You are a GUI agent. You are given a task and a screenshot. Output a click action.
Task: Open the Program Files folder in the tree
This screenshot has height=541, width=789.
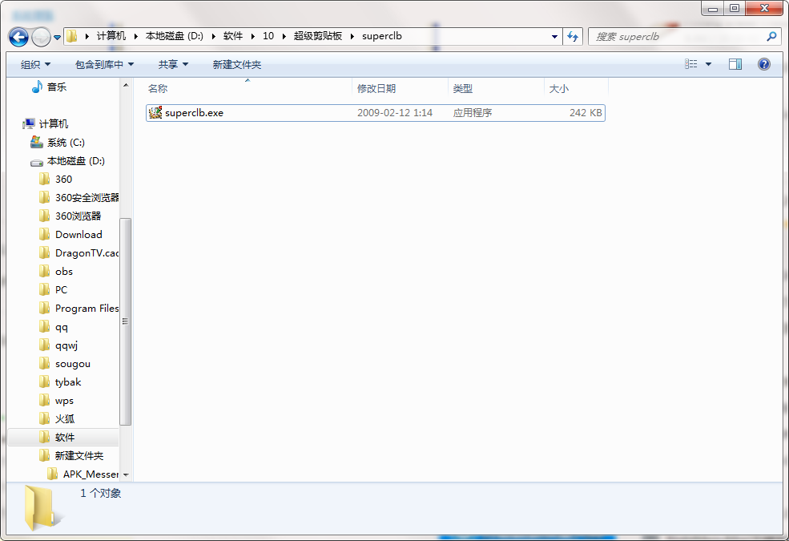click(87, 309)
